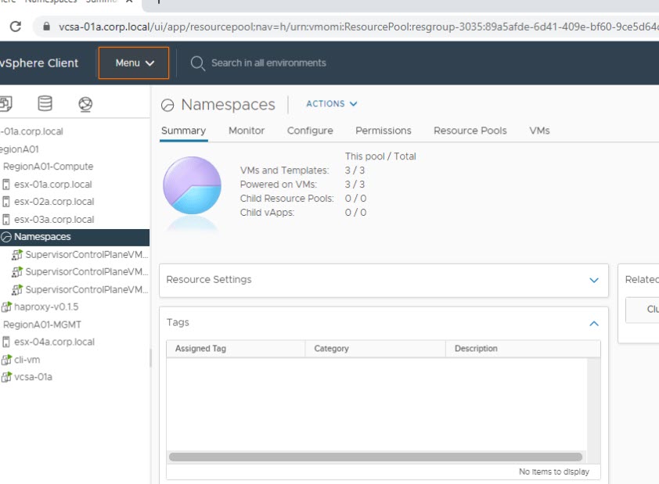Click the esx-01a.corp.local host icon

7,185
